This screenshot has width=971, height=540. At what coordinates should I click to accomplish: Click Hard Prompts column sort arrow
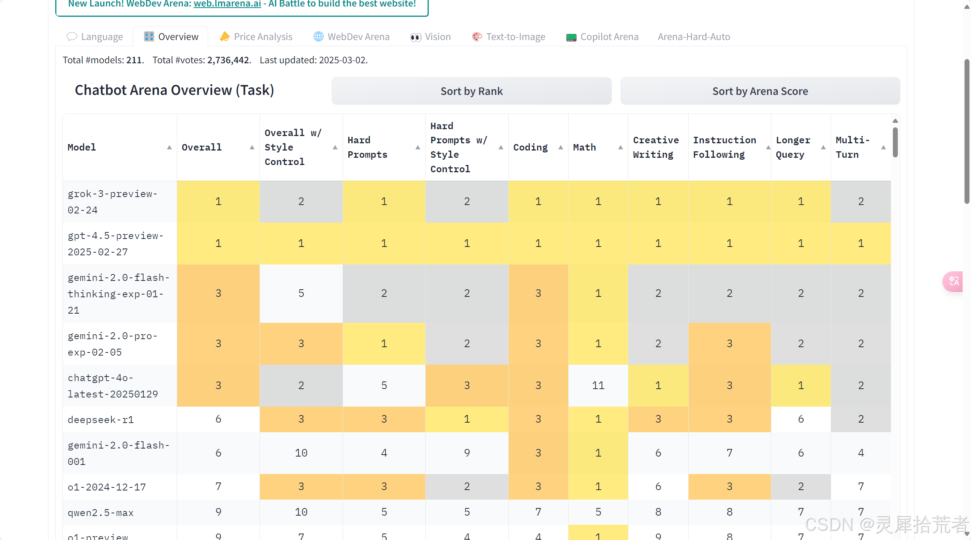(418, 147)
